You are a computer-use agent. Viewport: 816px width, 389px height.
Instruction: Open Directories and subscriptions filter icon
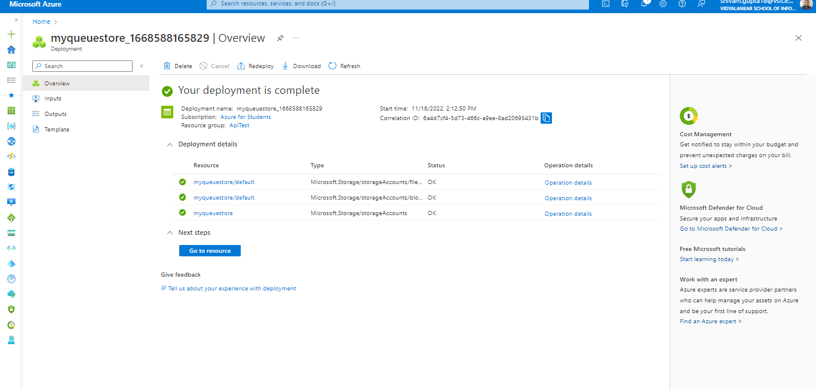click(625, 4)
